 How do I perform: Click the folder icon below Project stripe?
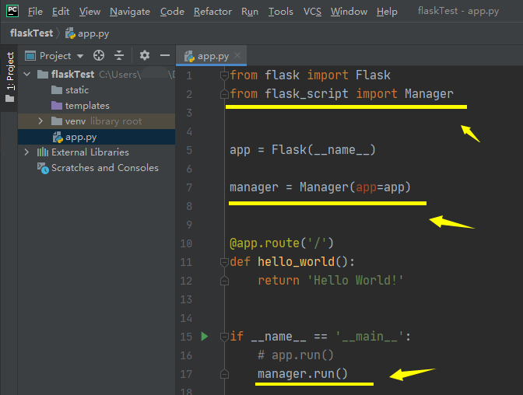9,99
